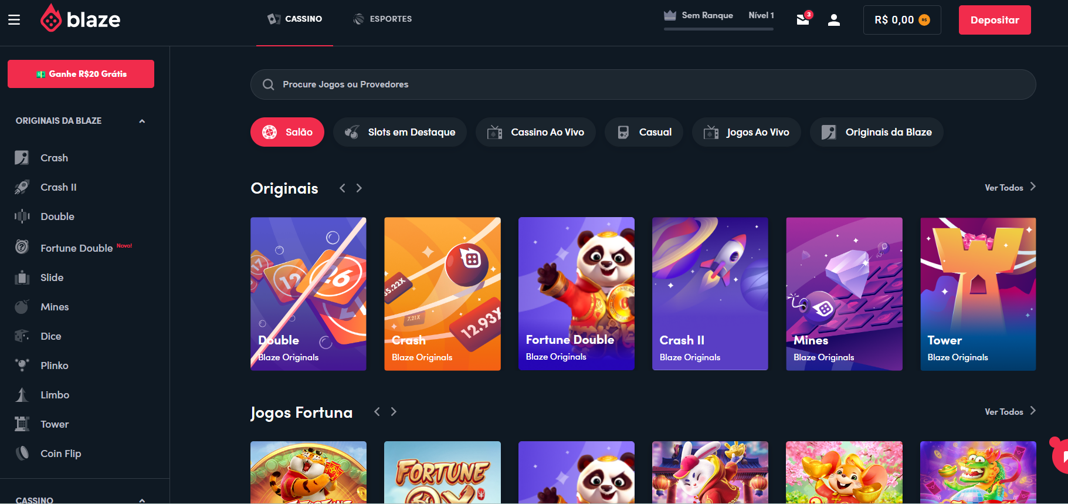The height and width of the screenshot is (504, 1068).
Task: Click the Slide icon in sidebar
Action: (x=22, y=278)
